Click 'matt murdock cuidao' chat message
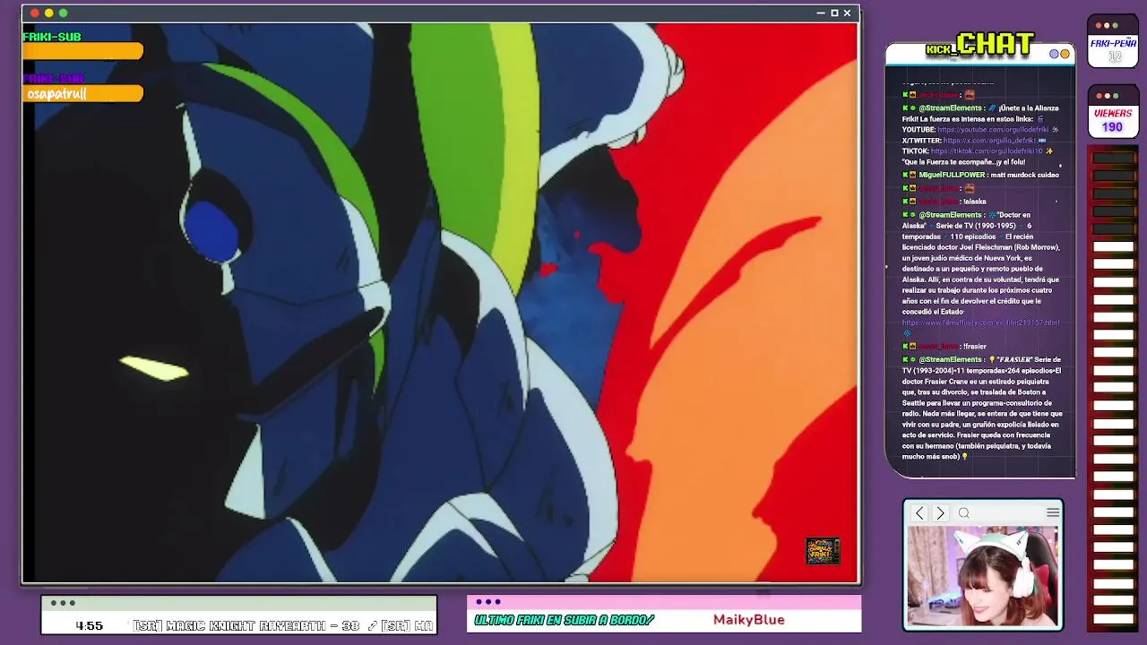 [x=1024, y=175]
